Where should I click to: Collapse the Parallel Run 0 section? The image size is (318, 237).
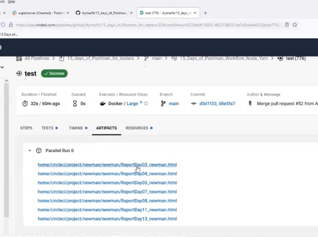pyautogui.click(x=30, y=151)
